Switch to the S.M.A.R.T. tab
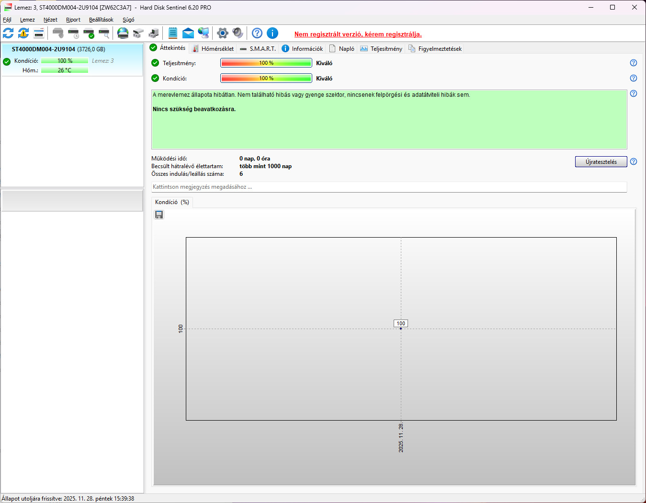 (x=258, y=48)
